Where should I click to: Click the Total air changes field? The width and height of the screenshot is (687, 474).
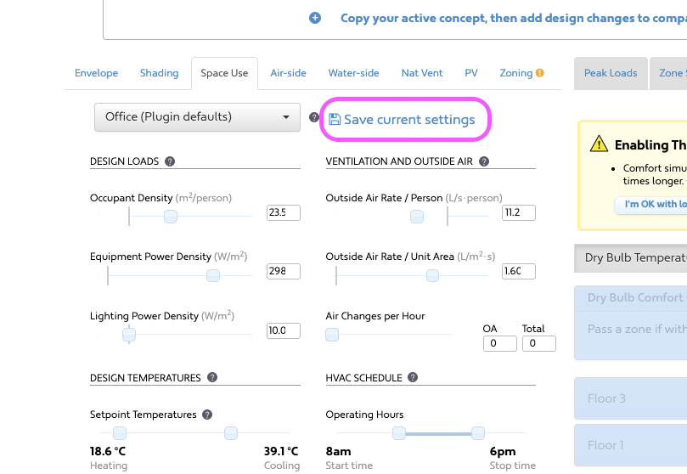point(539,343)
